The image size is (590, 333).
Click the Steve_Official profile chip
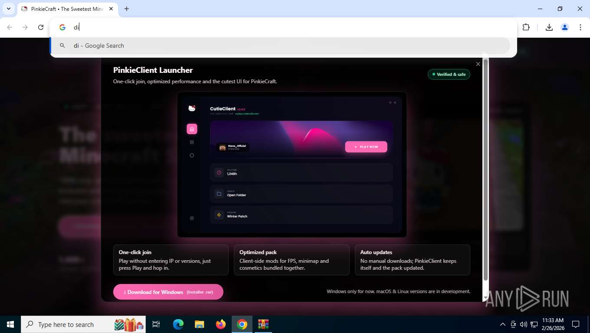[233, 147]
